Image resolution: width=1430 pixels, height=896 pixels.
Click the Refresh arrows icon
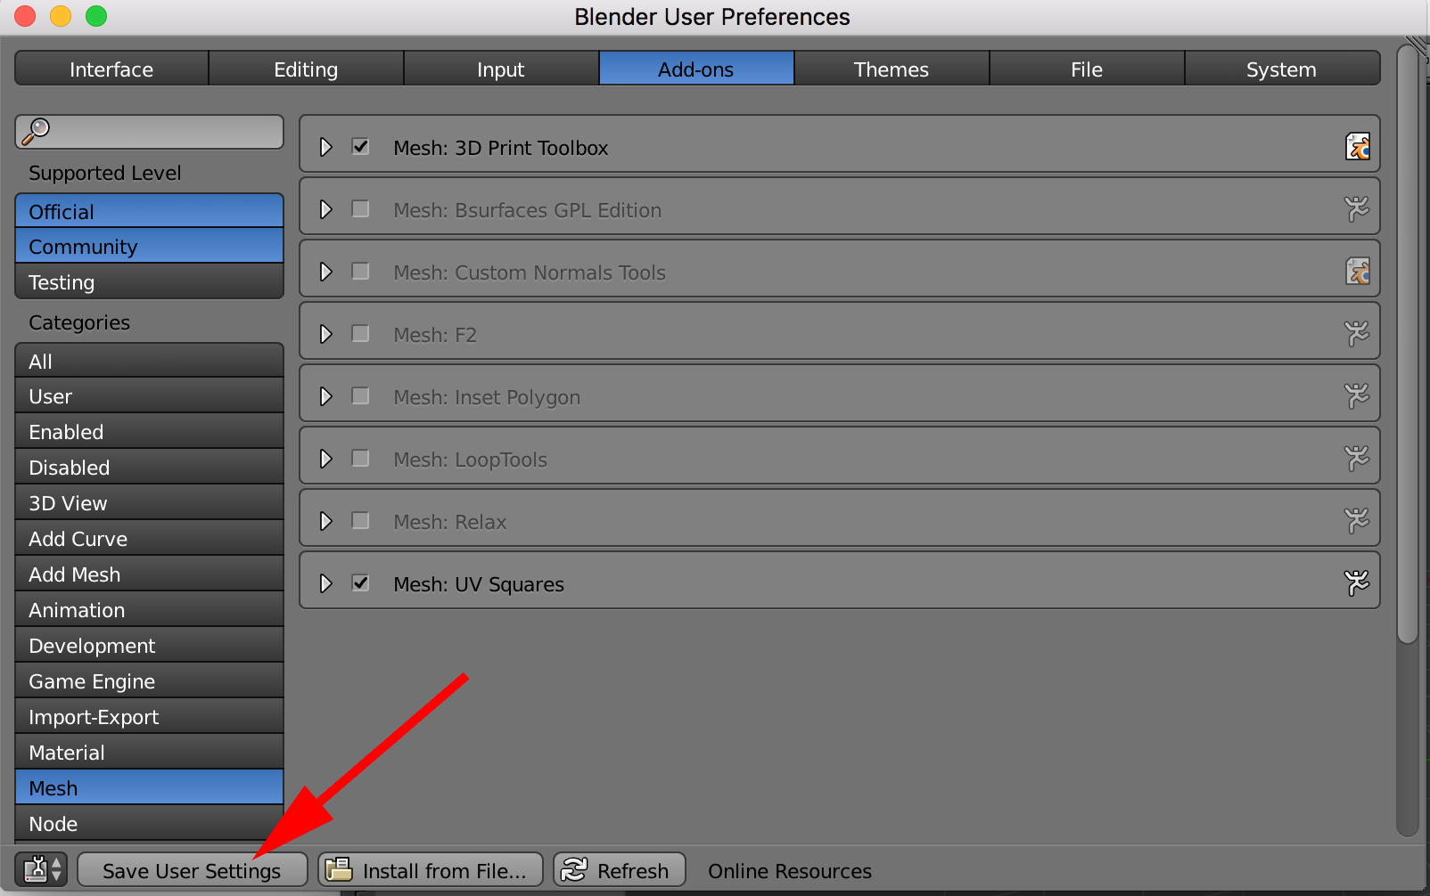(574, 869)
